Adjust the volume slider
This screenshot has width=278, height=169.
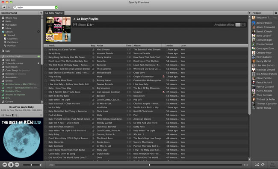(31, 165)
